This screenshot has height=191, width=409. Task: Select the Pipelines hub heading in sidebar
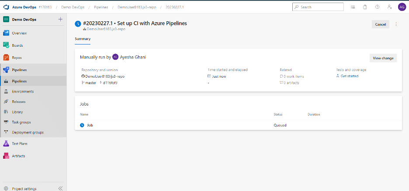19,70
